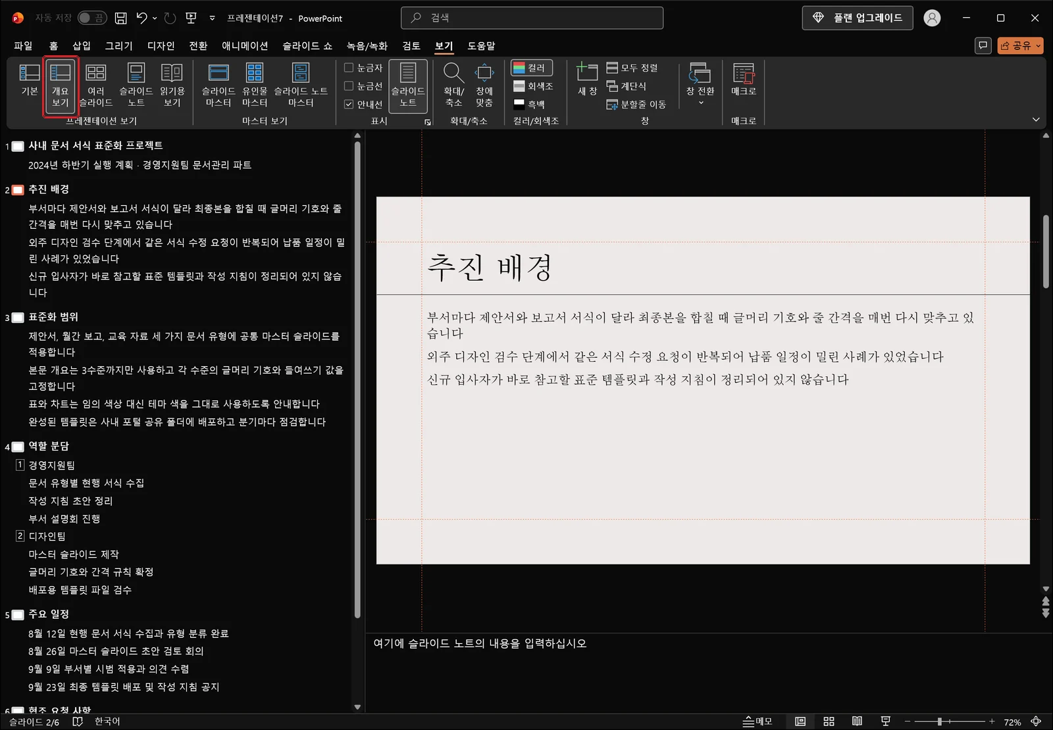Arrange All windows (모두 정렬)
The image size is (1053, 730).
click(632, 68)
